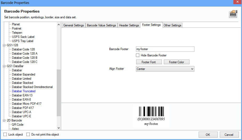Click the Footer Font button
This screenshot has height=140, width=242.
[x=149, y=62]
